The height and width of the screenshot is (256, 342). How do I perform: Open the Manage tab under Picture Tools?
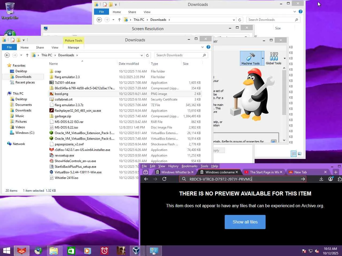tap(73, 47)
